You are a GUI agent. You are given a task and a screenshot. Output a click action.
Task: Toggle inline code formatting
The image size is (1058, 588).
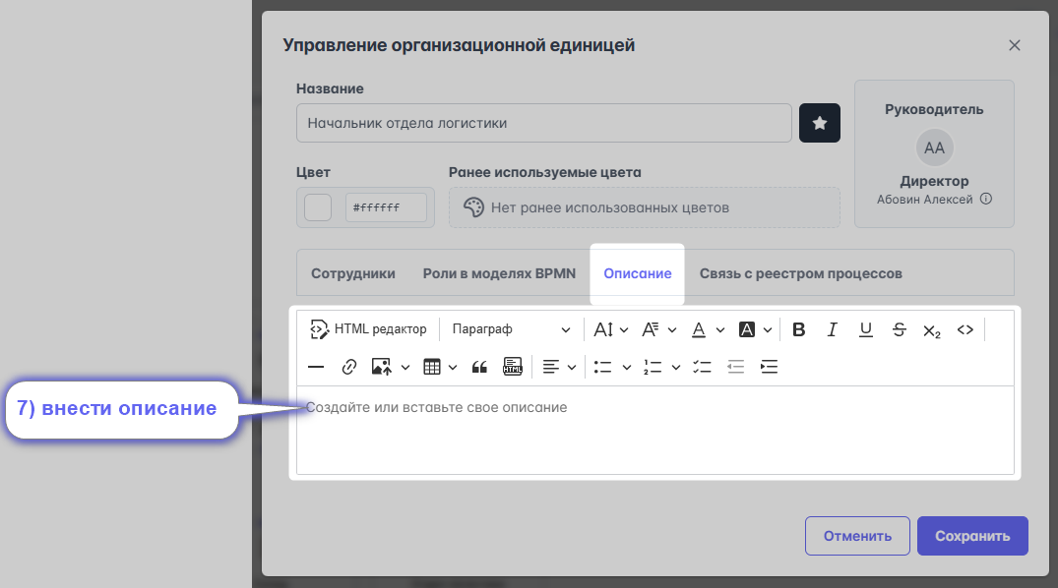click(965, 329)
